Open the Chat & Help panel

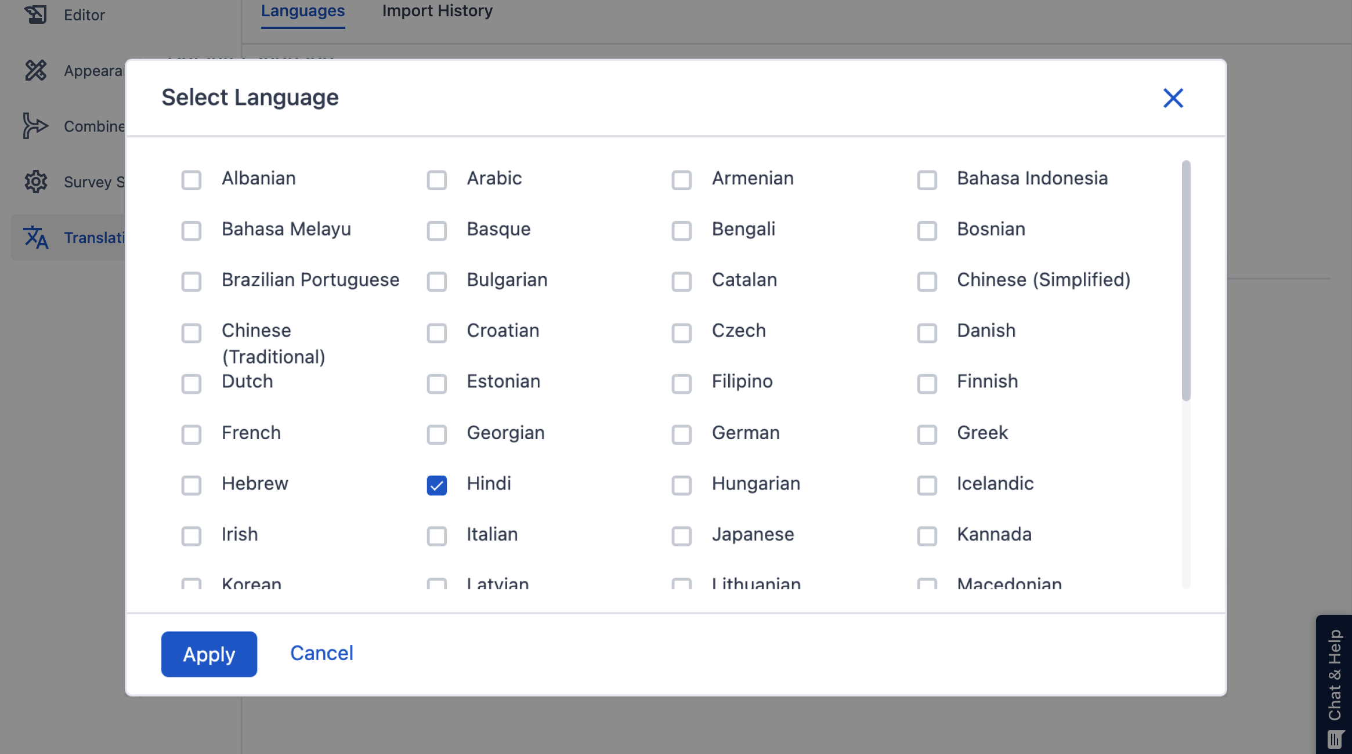tap(1334, 684)
